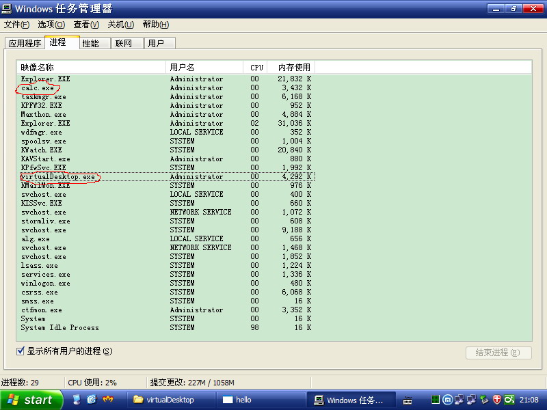Image resolution: width=547 pixels, height=410 pixels.
Task: Click the second network connection tray icon
Action: tap(472, 400)
